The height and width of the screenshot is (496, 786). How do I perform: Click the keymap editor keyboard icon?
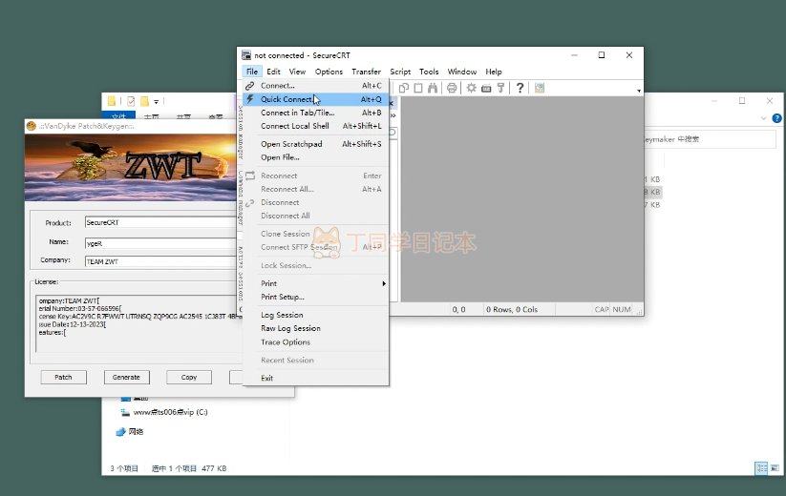486,88
